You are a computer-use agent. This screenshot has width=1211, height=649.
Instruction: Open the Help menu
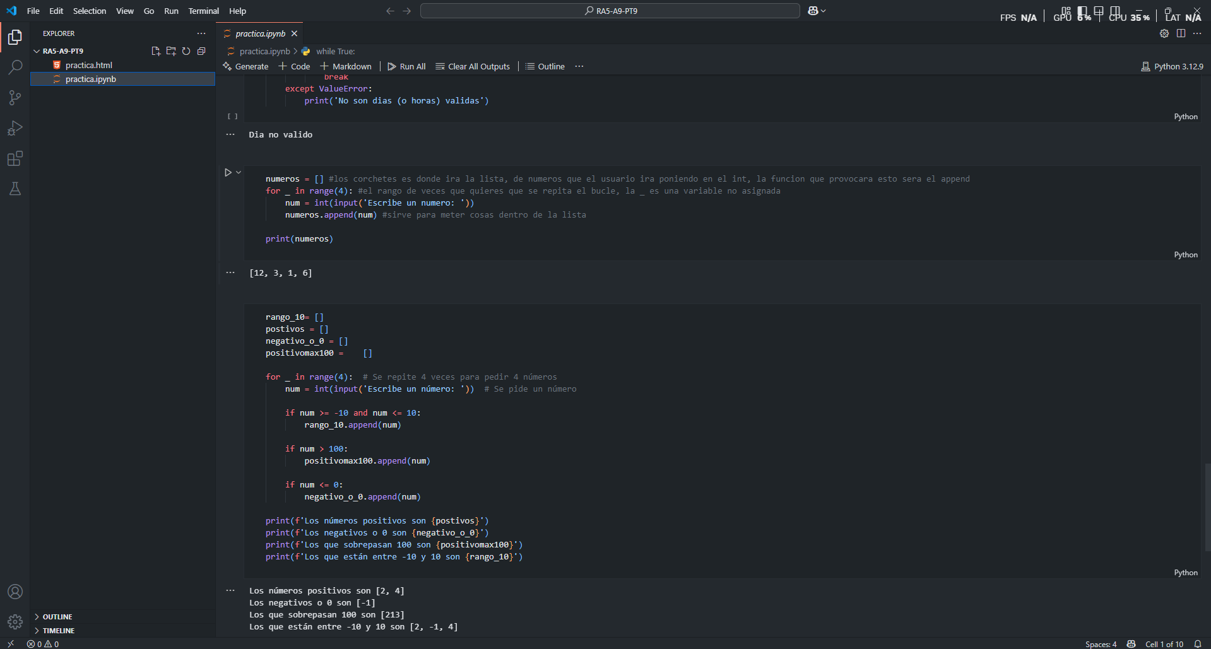pos(237,11)
